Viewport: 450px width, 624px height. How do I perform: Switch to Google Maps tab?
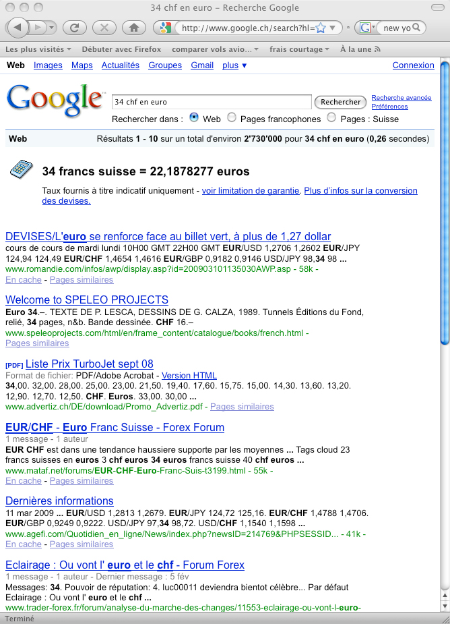82,65
